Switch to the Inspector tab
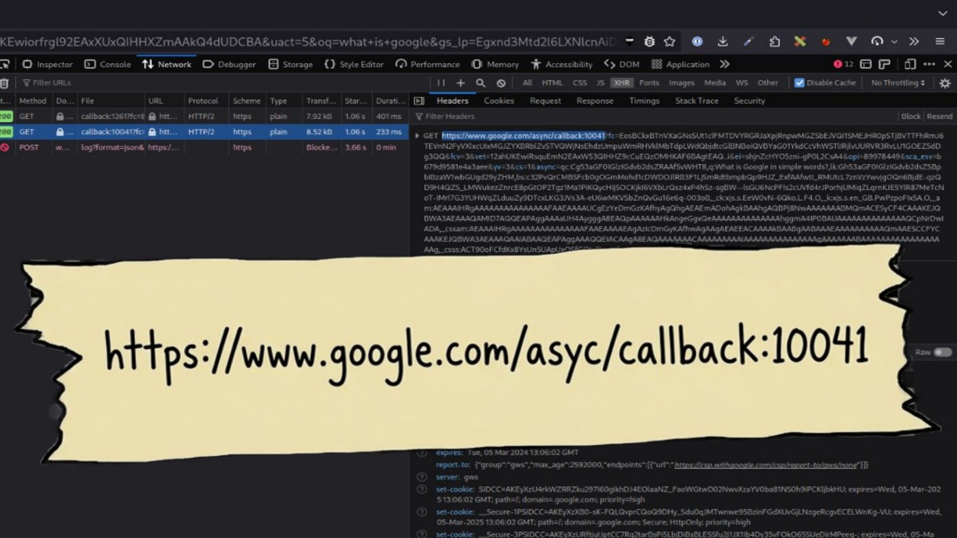 pyautogui.click(x=48, y=64)
